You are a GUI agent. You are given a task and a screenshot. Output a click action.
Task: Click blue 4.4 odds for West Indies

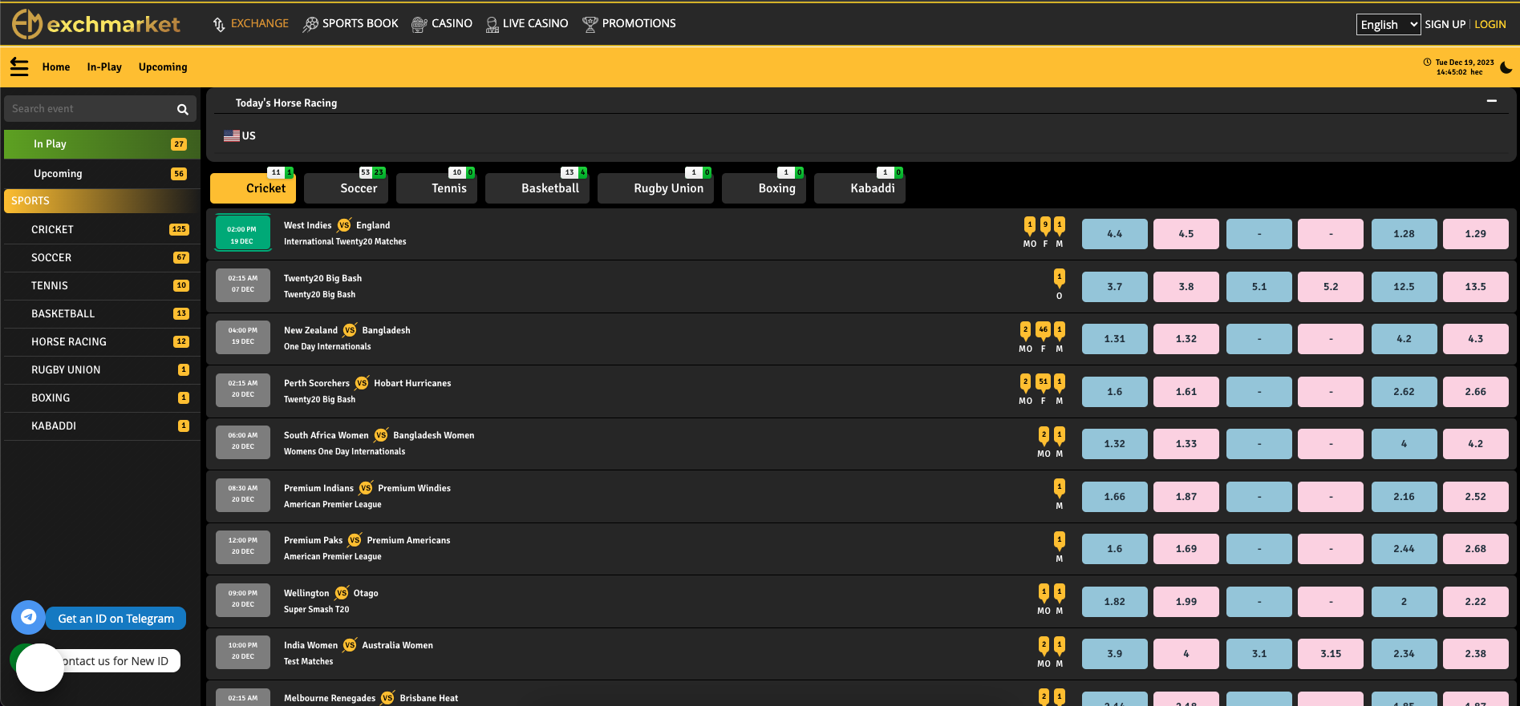pyautogui.click(x=1115, y=234)
